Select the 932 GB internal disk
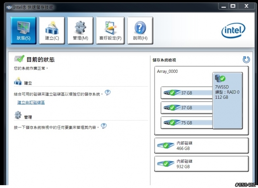The width and height of the screenshot is (258, 188). tap(202, 164)
